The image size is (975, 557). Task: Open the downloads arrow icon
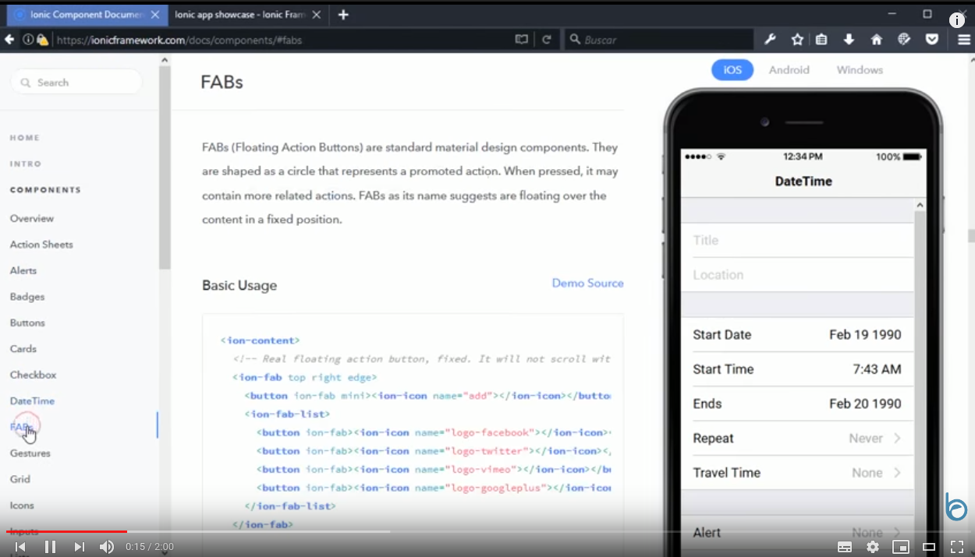[849, 40]
